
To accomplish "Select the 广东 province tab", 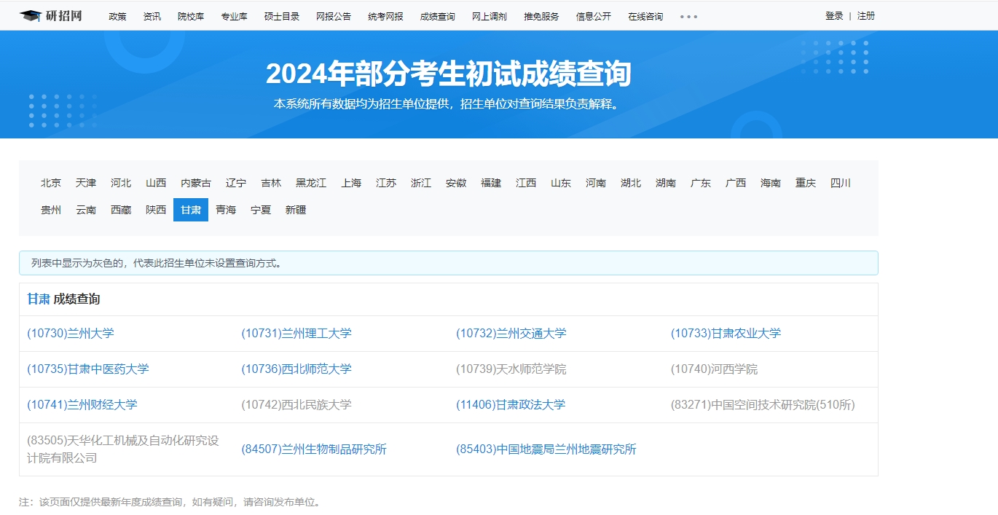I will [701, 183].
